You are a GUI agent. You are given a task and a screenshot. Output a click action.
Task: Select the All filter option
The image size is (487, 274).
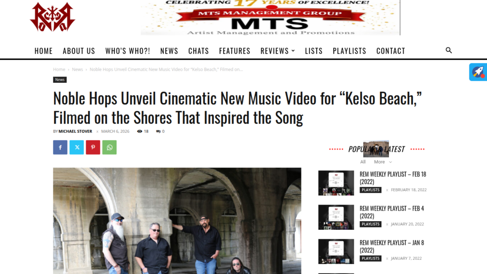coord(363,162)
